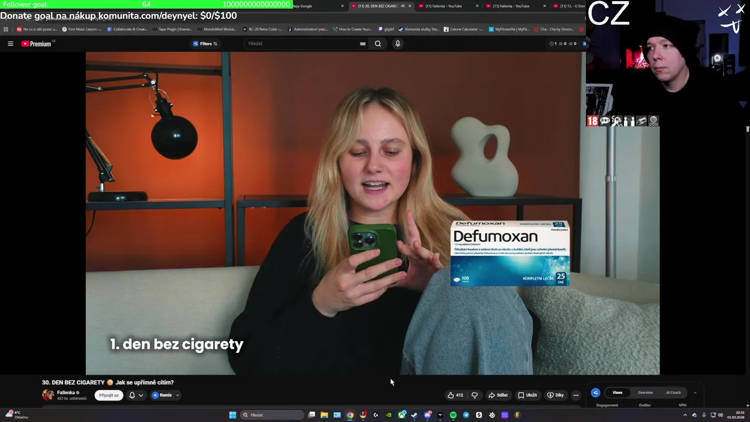Open the YouTube hamburger guide menu

point(10,43)
